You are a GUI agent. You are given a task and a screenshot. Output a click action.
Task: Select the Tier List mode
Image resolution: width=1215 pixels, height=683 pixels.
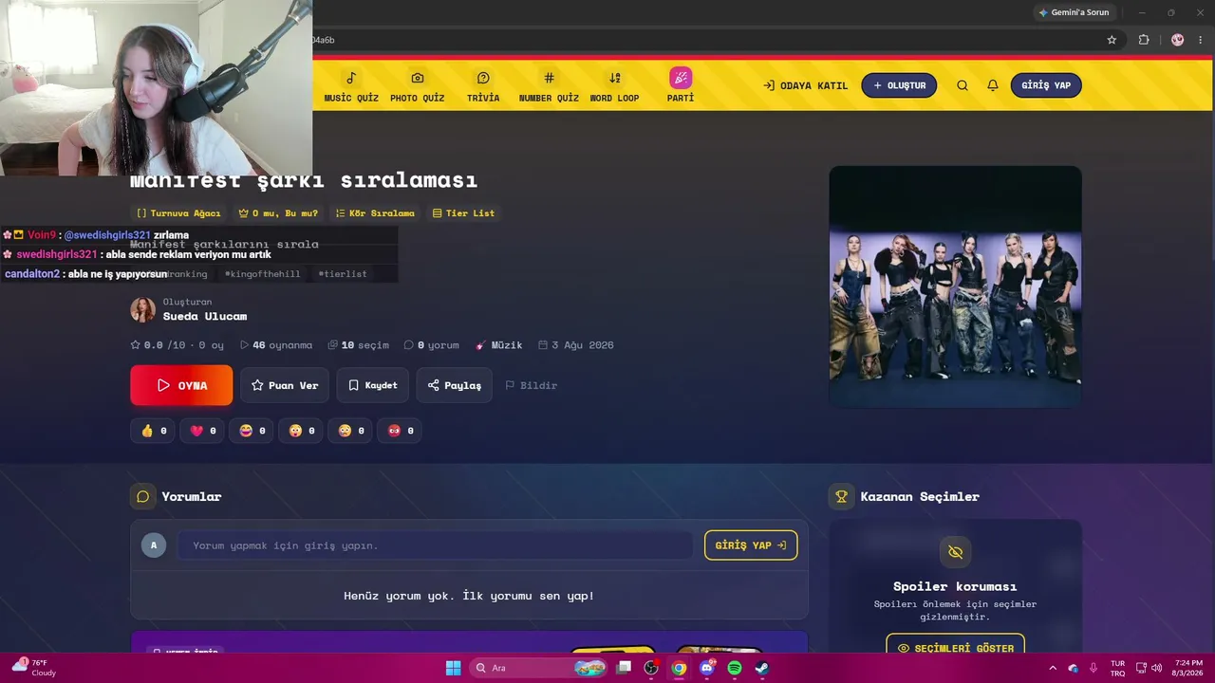pos(463,213)
